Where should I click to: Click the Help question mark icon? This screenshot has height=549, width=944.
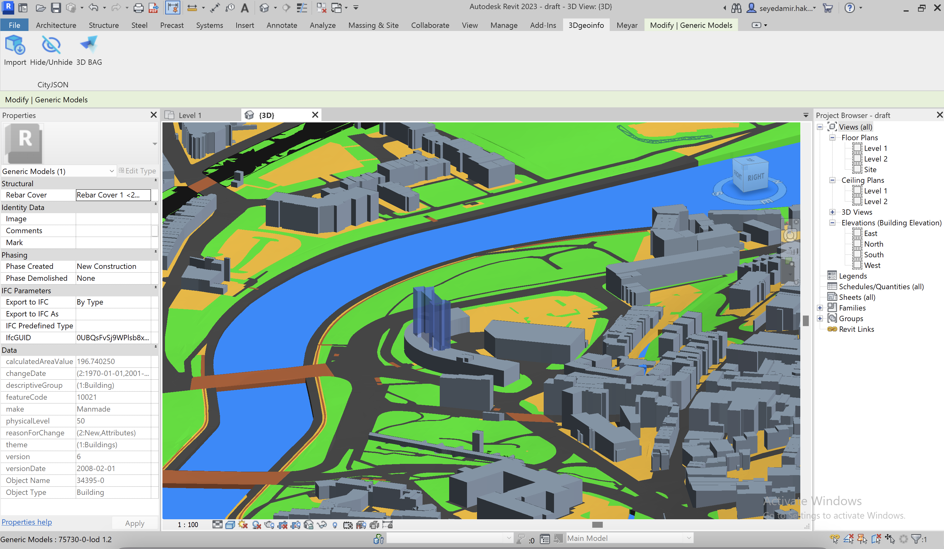pos(849,8)
